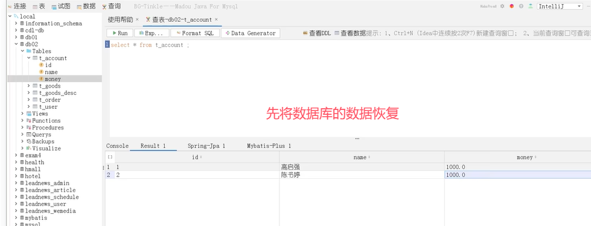This screenshot has height=226, width=591.
Task: Select the leadnews_wemedia database
Action: pos(50,211)
